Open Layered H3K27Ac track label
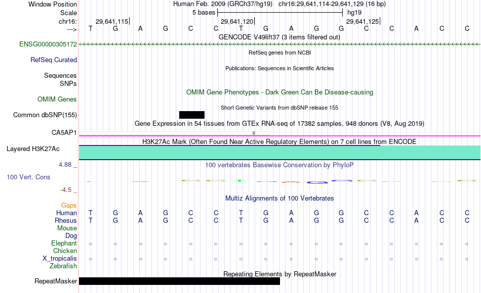481x293 pixels. coord(33,149)
